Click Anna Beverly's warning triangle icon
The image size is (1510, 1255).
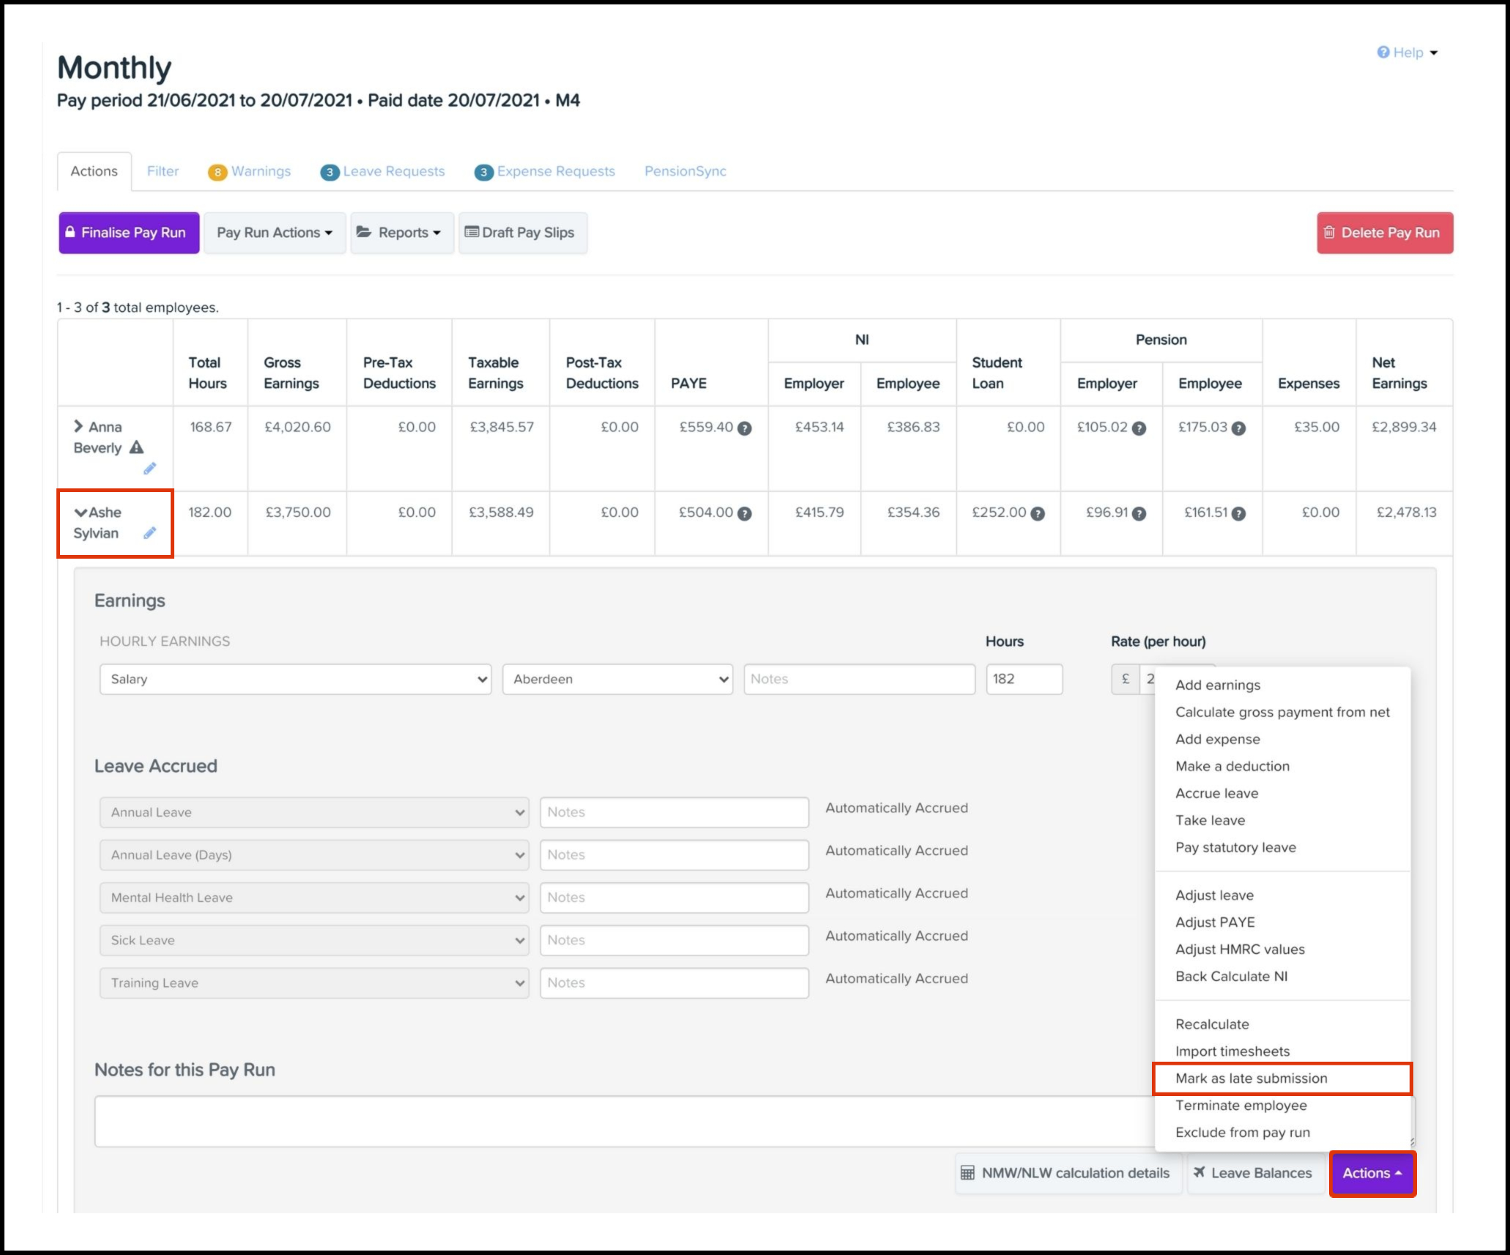click(136, 447)
